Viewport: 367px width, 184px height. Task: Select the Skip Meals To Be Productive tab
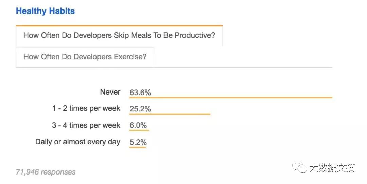click(x=119, y=36)
